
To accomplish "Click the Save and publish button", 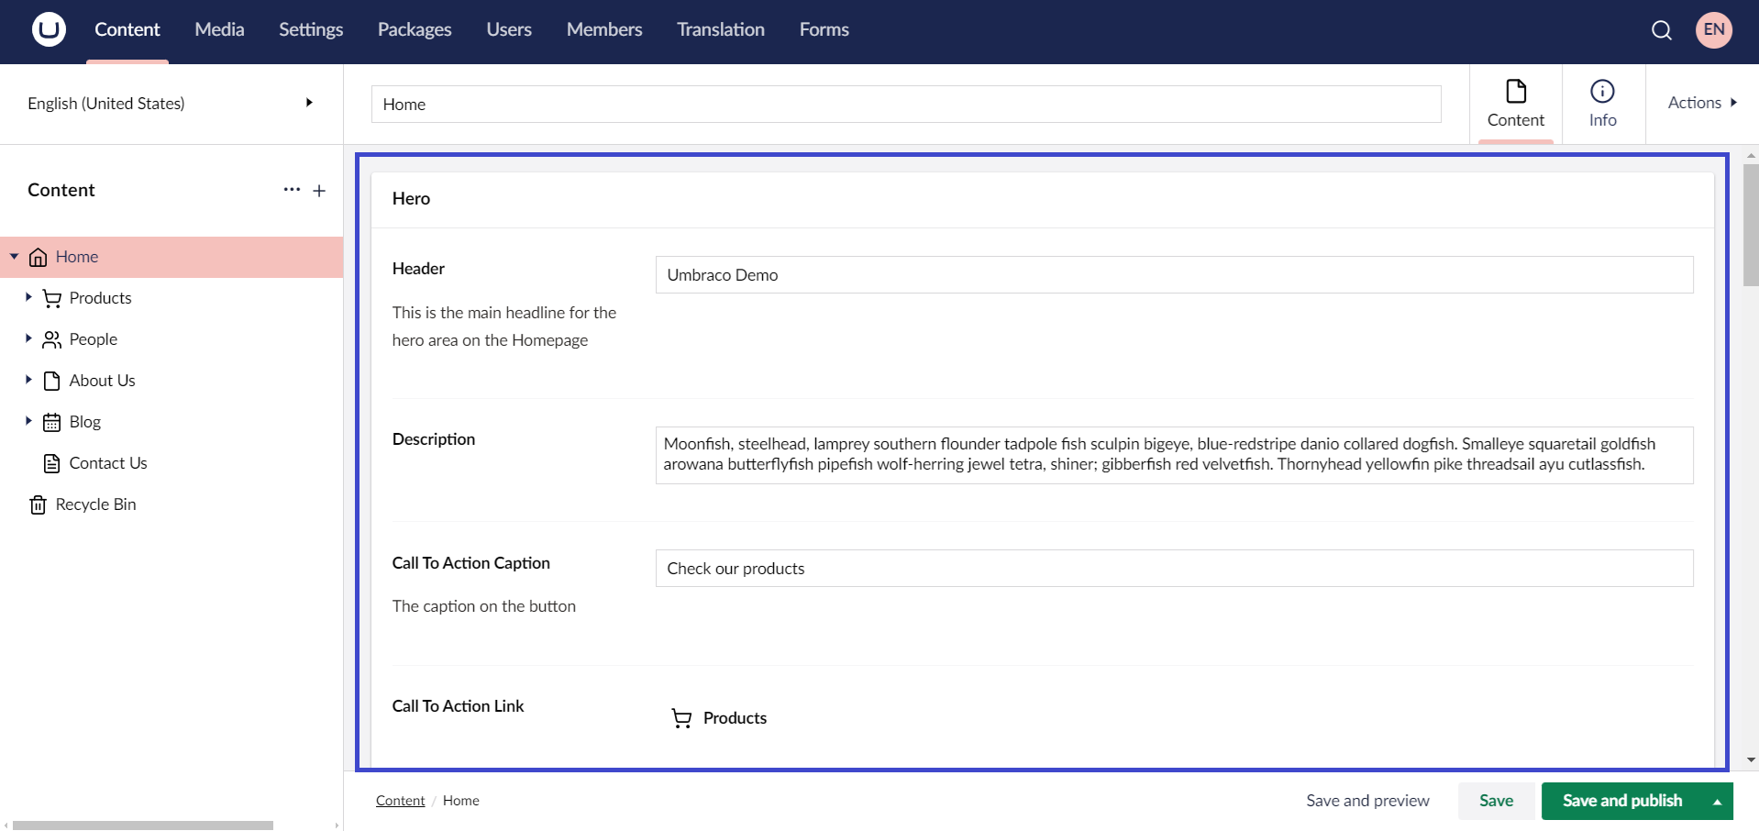I will 1621,801.
